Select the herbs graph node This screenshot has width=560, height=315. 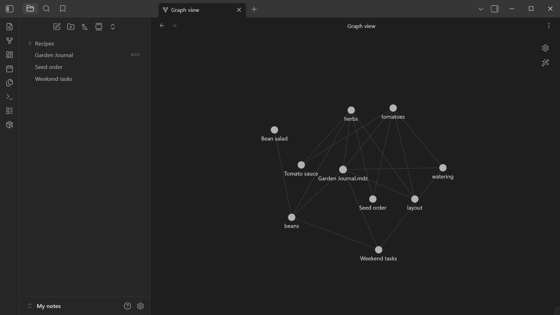coord(351,110)
